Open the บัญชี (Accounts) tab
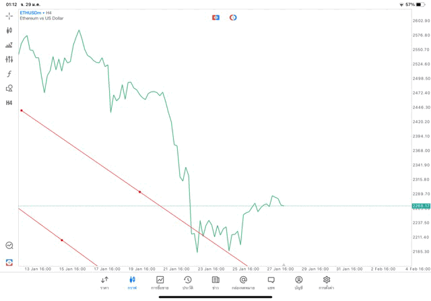Viewport: 431px width, 301px height. (298, 282)
